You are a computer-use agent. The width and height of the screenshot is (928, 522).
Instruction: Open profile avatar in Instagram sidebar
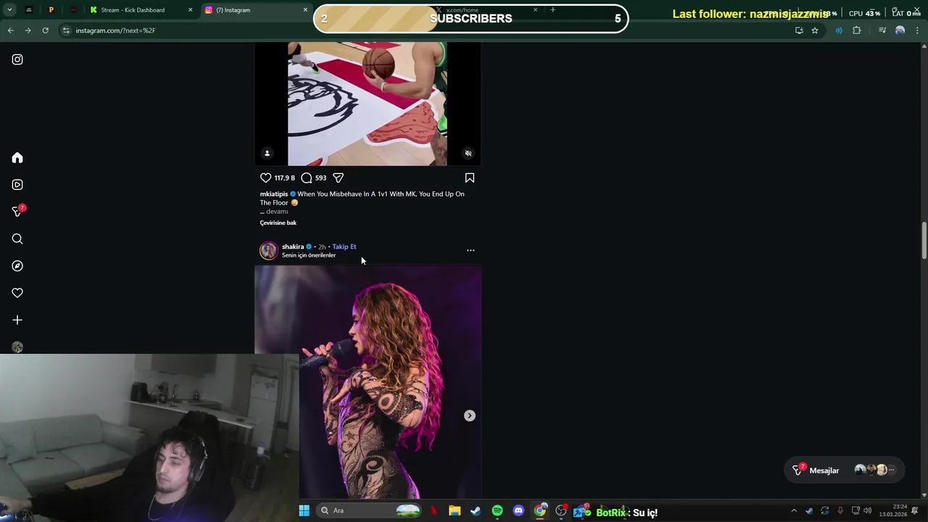coord(17,347)
